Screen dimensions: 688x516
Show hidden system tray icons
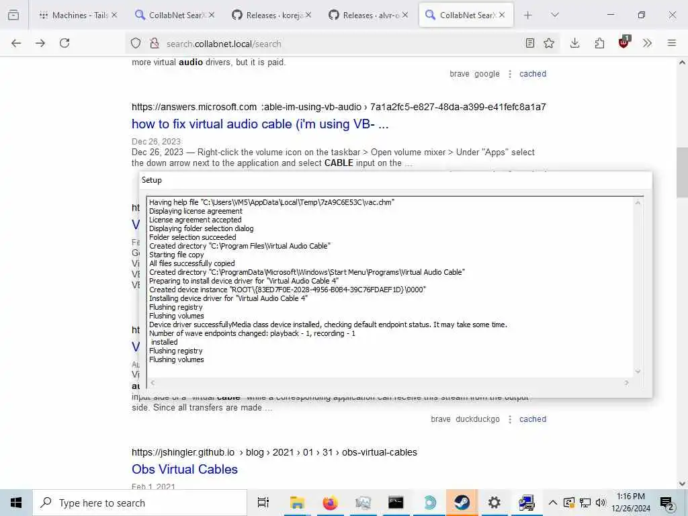[553, 503]
